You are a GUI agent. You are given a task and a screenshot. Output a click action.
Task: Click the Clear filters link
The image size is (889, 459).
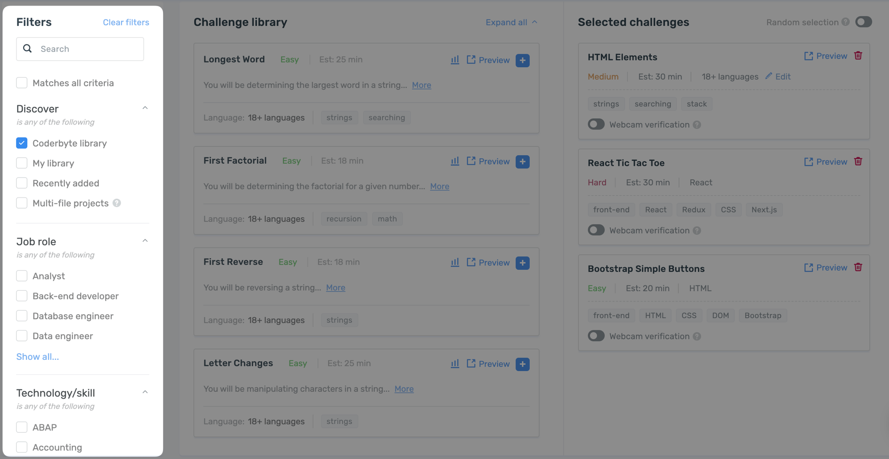[126, 22]
